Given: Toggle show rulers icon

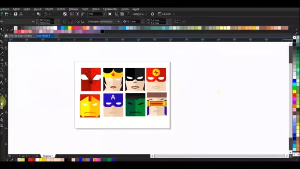Looking at the screenshot, I should [117, 14].
